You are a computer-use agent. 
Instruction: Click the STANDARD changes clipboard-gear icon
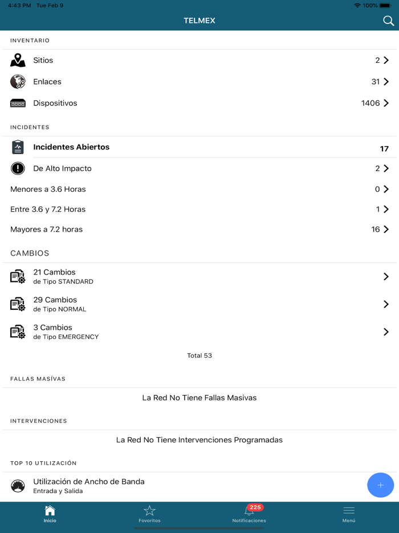pyautogui.click(x=18, y=276)
